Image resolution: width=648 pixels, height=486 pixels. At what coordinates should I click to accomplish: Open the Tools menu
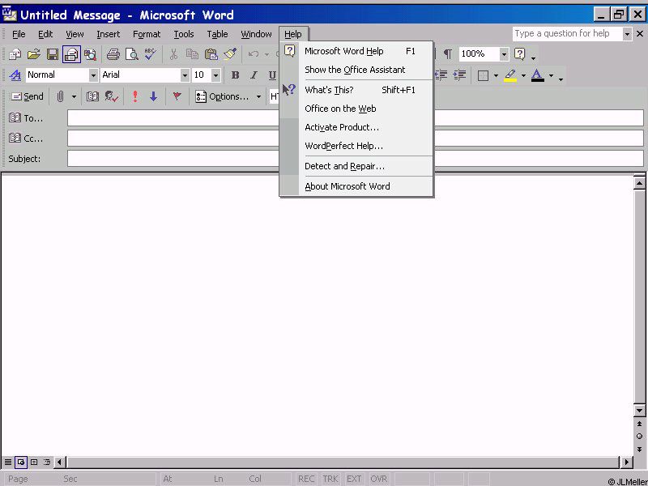coord(184,34)
